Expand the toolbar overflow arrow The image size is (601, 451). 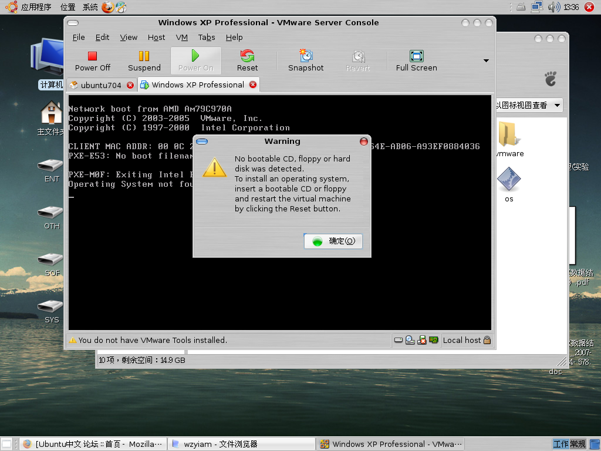click(x=486, y=60)
